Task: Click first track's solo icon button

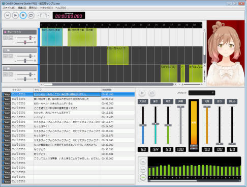Action: pos(11,38)
